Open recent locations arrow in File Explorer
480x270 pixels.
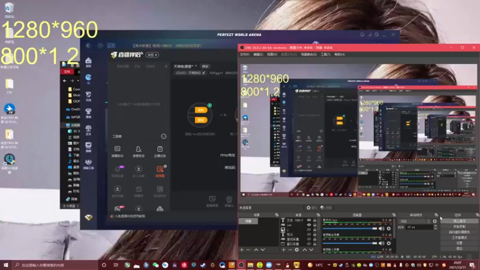78,81
